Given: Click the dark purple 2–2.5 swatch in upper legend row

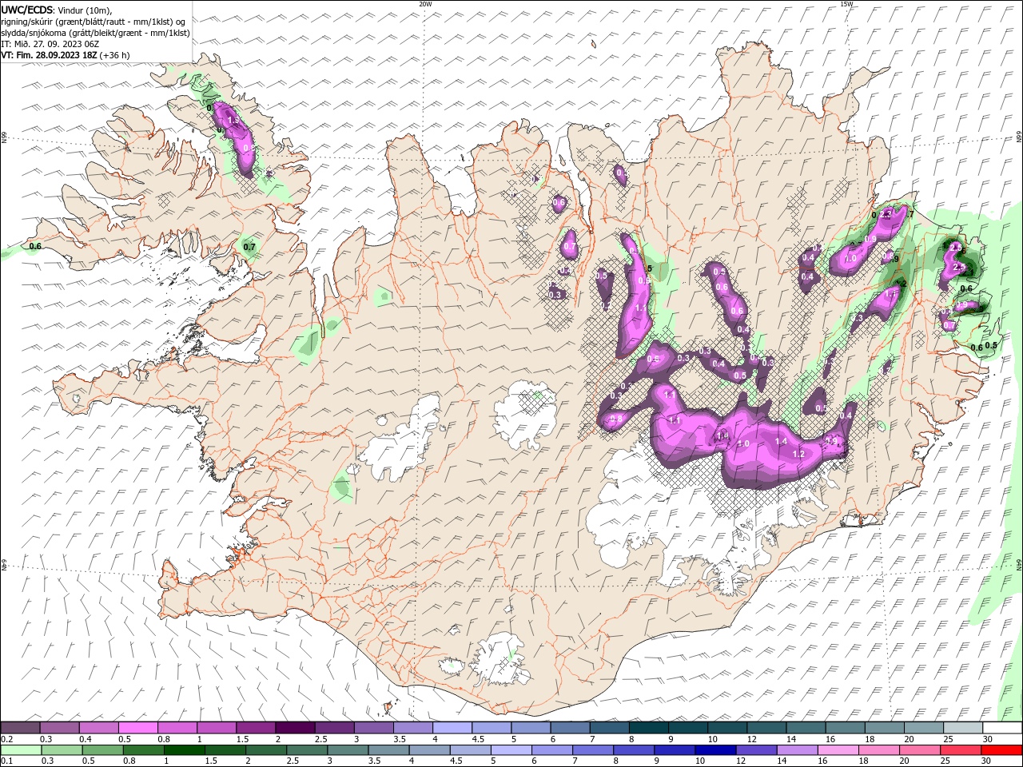Looking at the screenshot, I should [295, 728].
